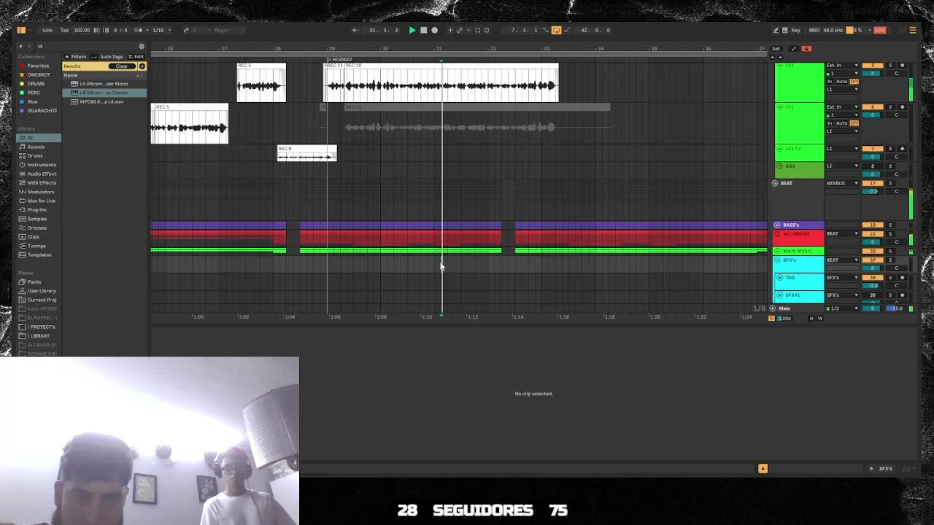Image resolution: width=934 pixels, height=525 pixels.
Task: Click the Arrangement Record button
Action: (435, 30)
